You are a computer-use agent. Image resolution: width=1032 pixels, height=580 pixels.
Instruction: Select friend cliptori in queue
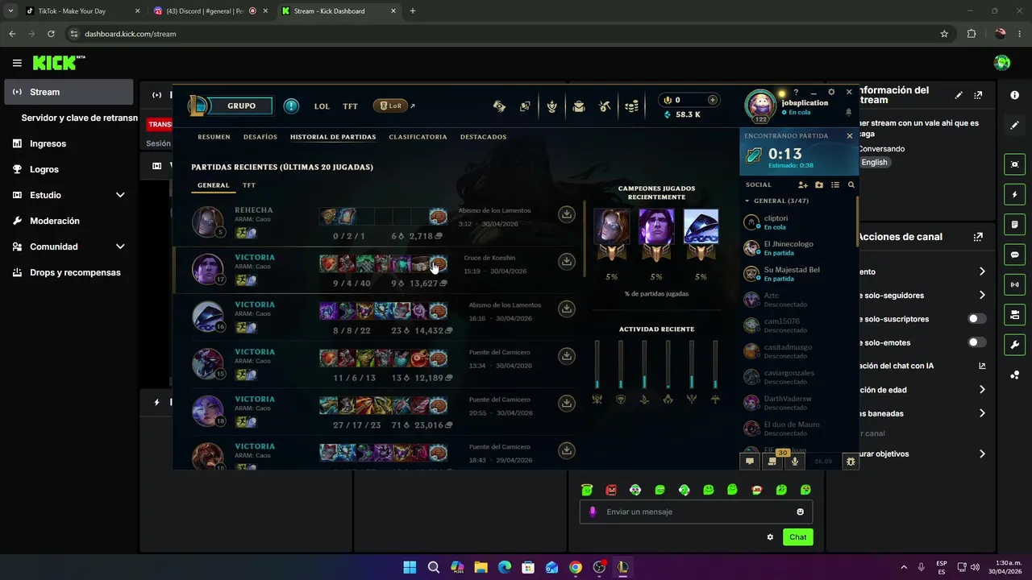click(798, 222)
